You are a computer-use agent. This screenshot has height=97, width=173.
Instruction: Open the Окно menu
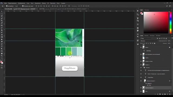[58, 3]
